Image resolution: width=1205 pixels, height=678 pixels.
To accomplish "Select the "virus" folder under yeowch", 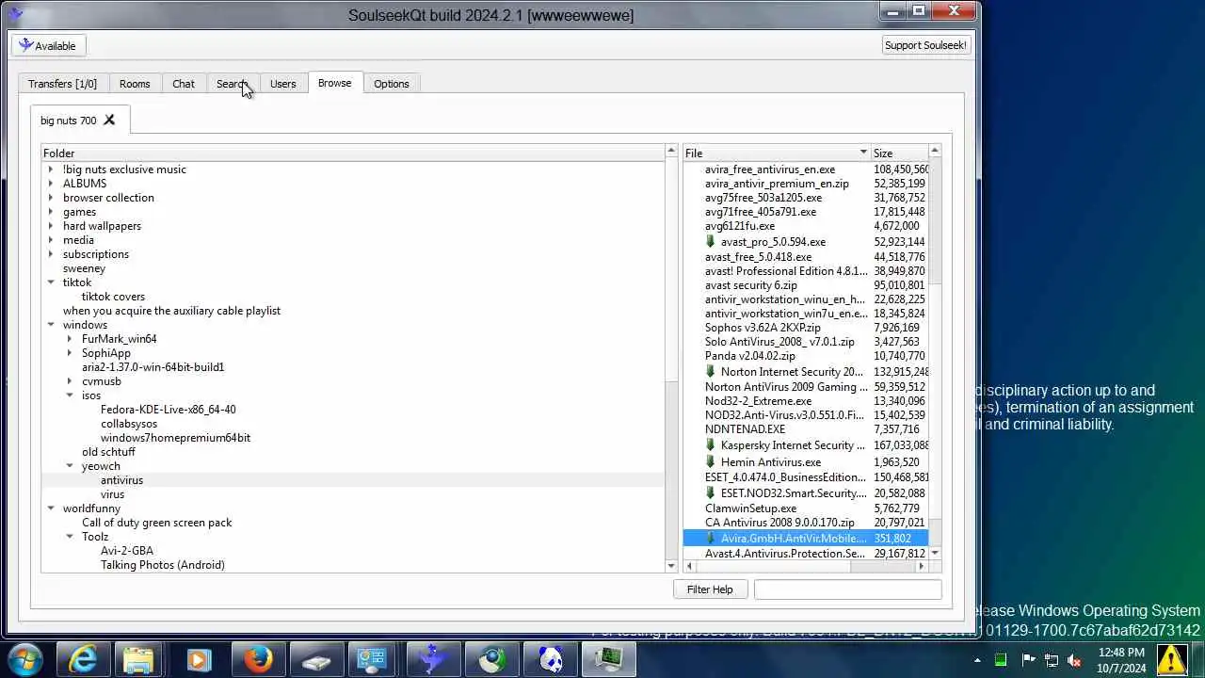I will (113, 494).
